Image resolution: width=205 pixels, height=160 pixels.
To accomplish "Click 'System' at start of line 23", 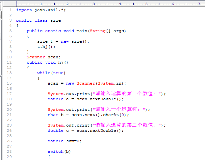I will click(56, 125).
